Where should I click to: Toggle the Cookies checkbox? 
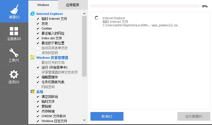point(38,28)
